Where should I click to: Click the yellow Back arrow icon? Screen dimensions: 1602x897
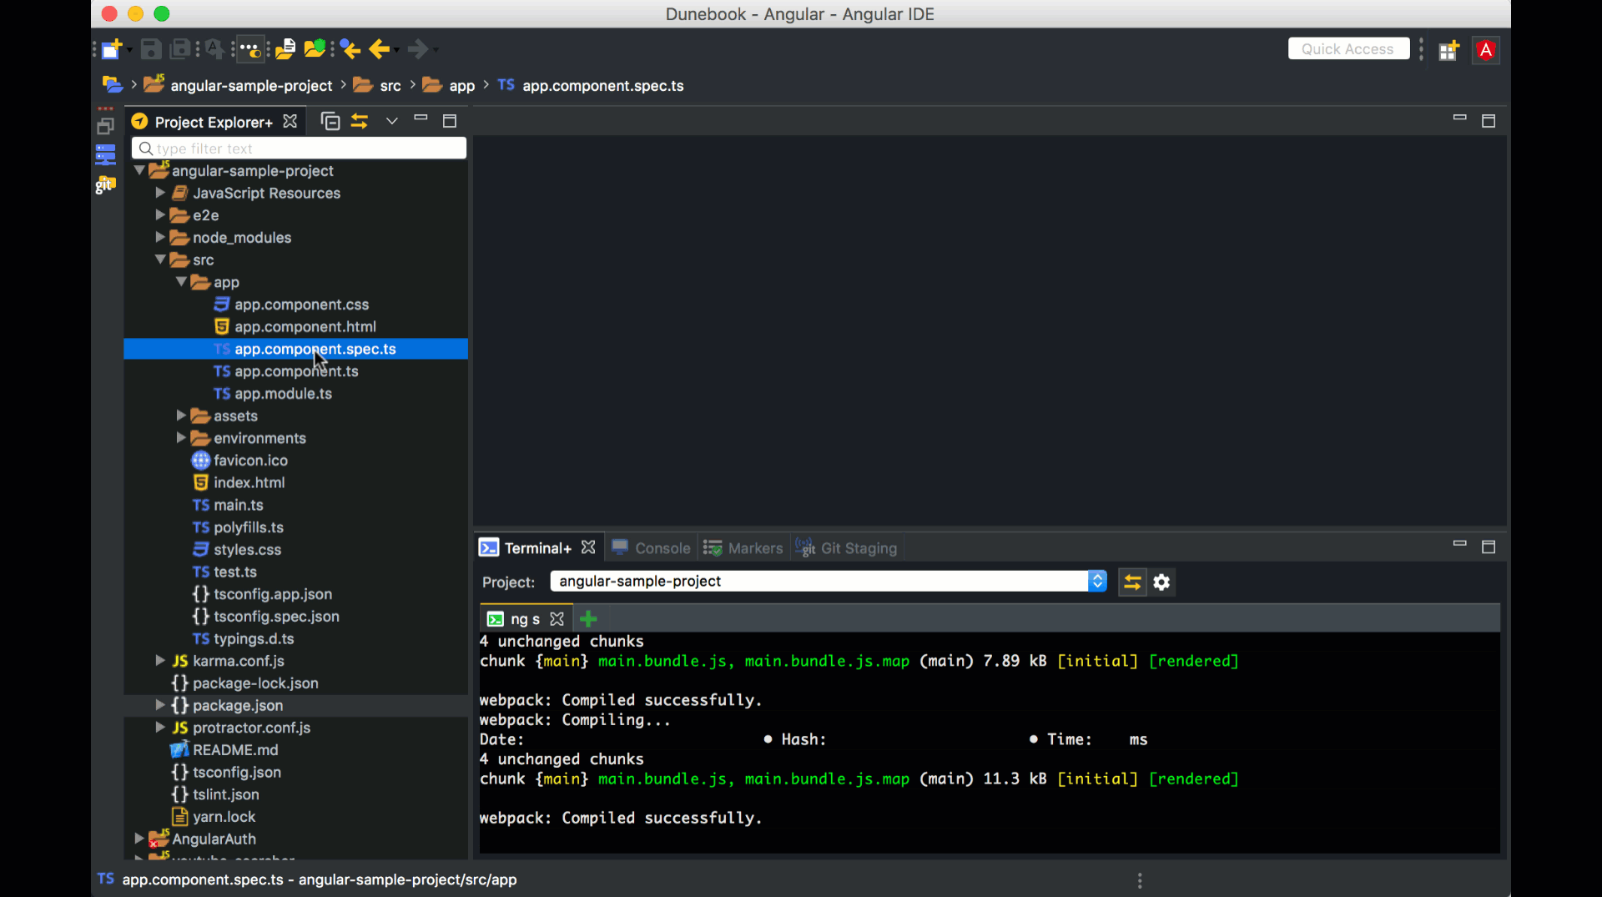379,49
